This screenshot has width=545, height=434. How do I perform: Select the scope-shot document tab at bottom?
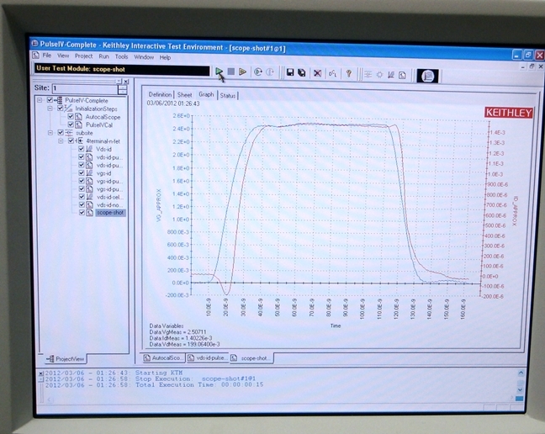point(251,358)
